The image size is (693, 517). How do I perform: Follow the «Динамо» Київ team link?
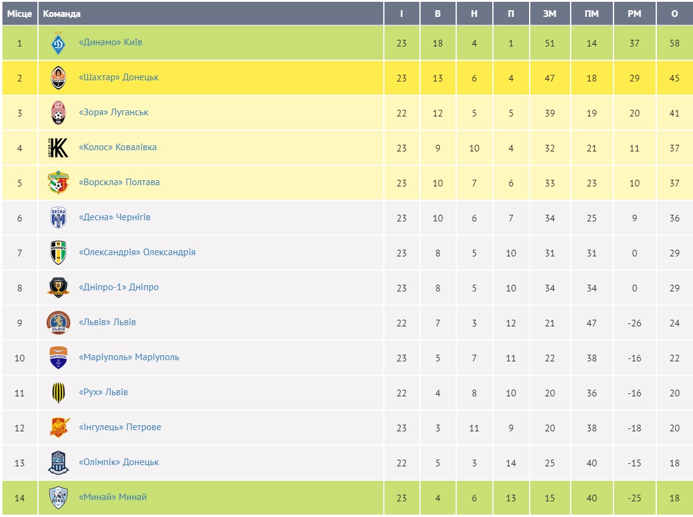(x=110, y=42)
